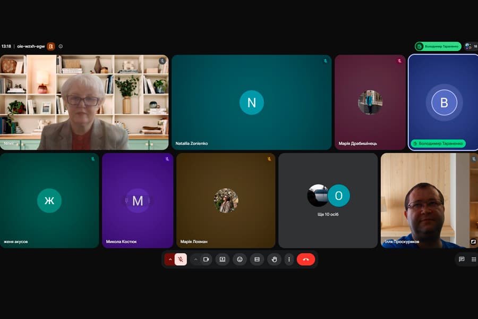This screenshot has width=478, height=319.
Task: Open audio settings arrow beside the microphone
Action: tap(170, 259)
